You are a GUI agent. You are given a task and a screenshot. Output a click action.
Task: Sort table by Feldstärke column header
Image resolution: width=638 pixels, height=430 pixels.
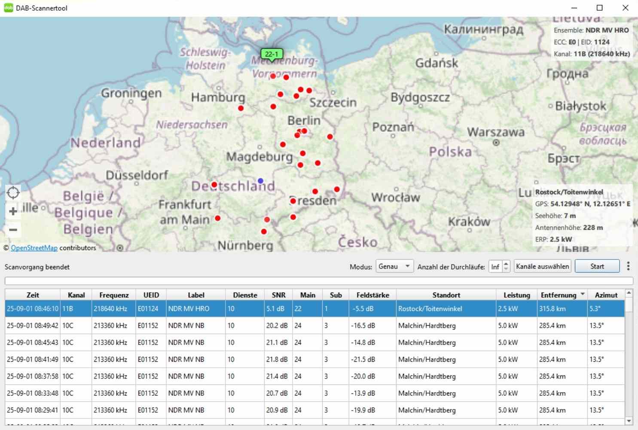(372, 295)
